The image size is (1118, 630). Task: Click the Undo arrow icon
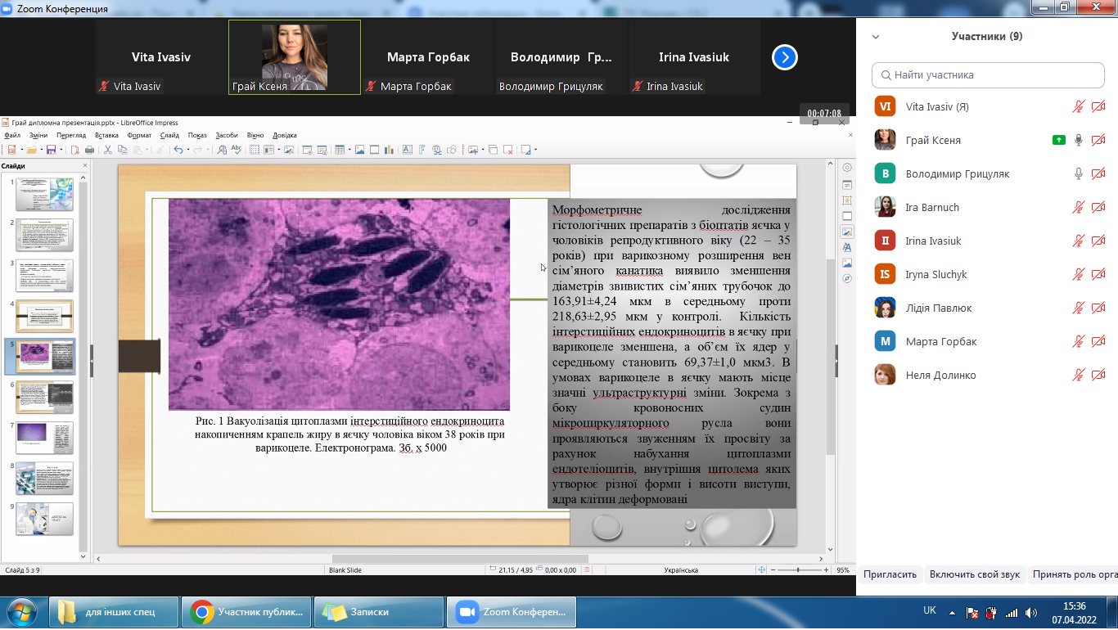[x=178, y=150]
